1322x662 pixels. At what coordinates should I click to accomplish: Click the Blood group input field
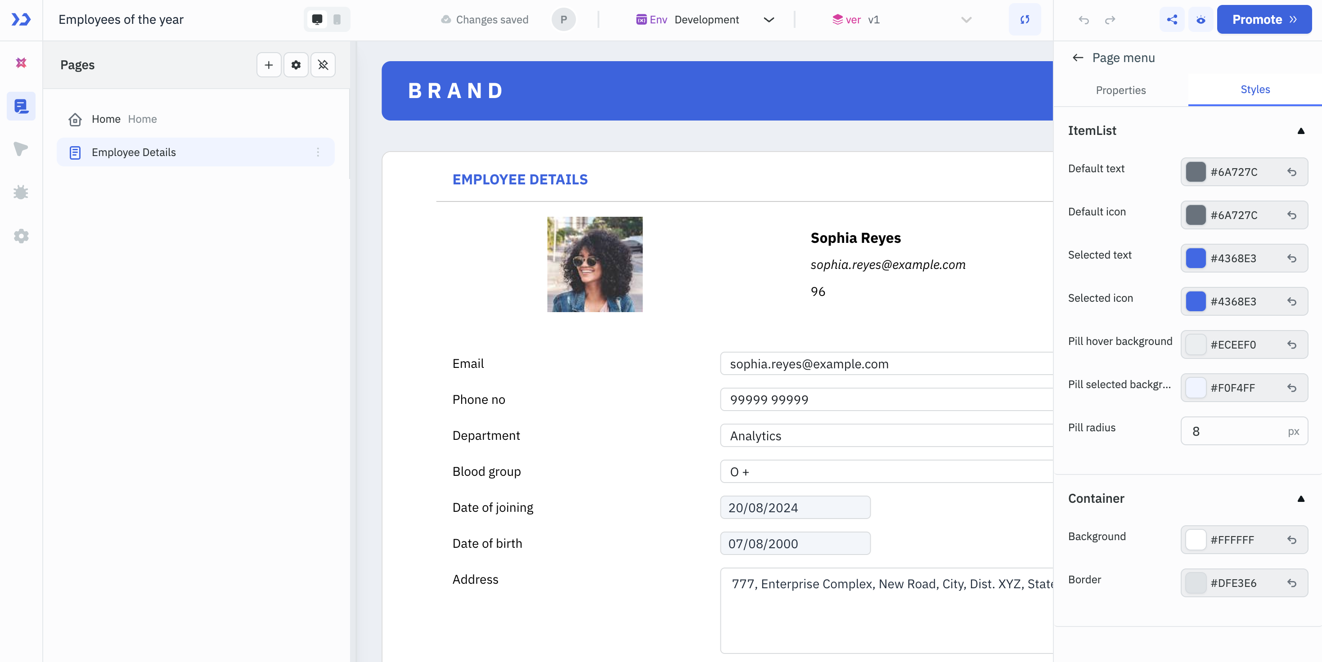(x=886, y=471)
